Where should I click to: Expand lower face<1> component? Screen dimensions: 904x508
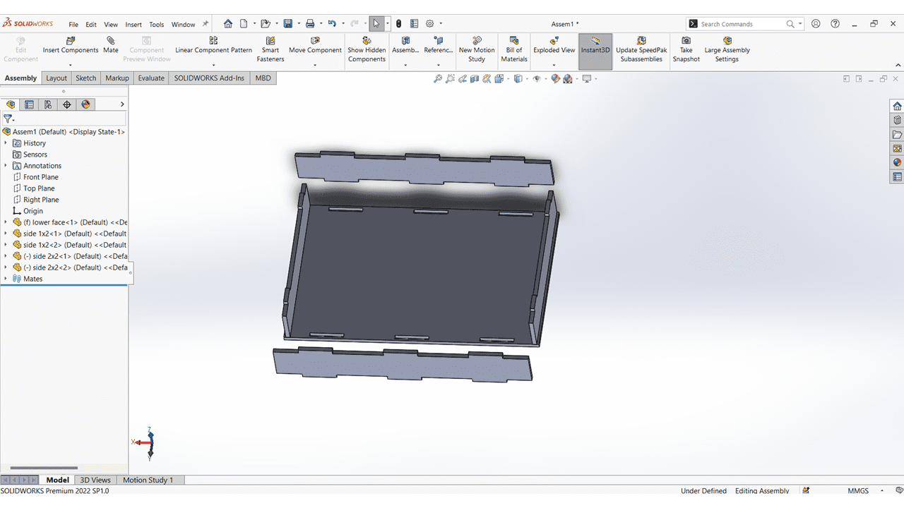6,222
